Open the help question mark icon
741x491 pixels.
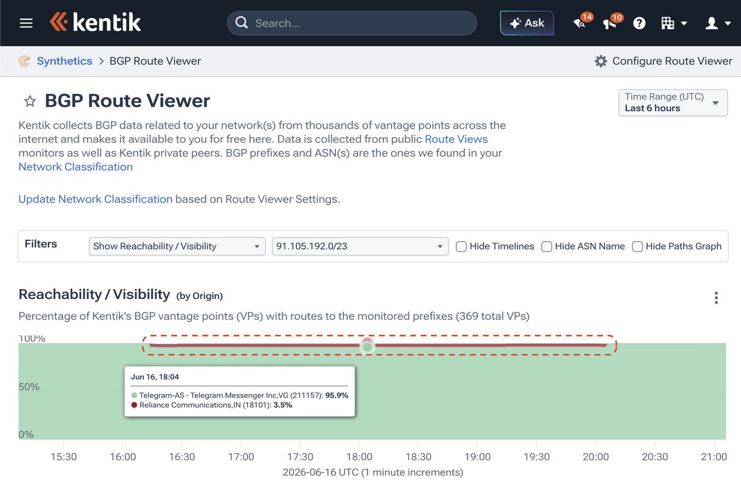[640, 23]
